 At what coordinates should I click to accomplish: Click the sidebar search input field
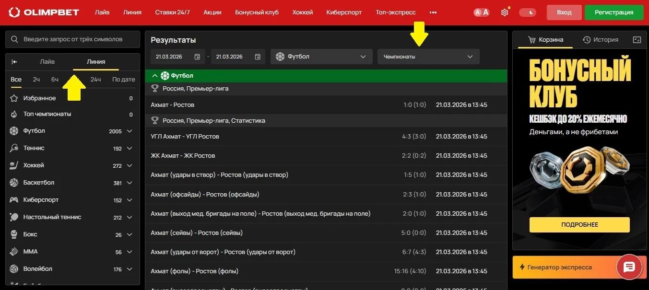click(x=72, y=39)
